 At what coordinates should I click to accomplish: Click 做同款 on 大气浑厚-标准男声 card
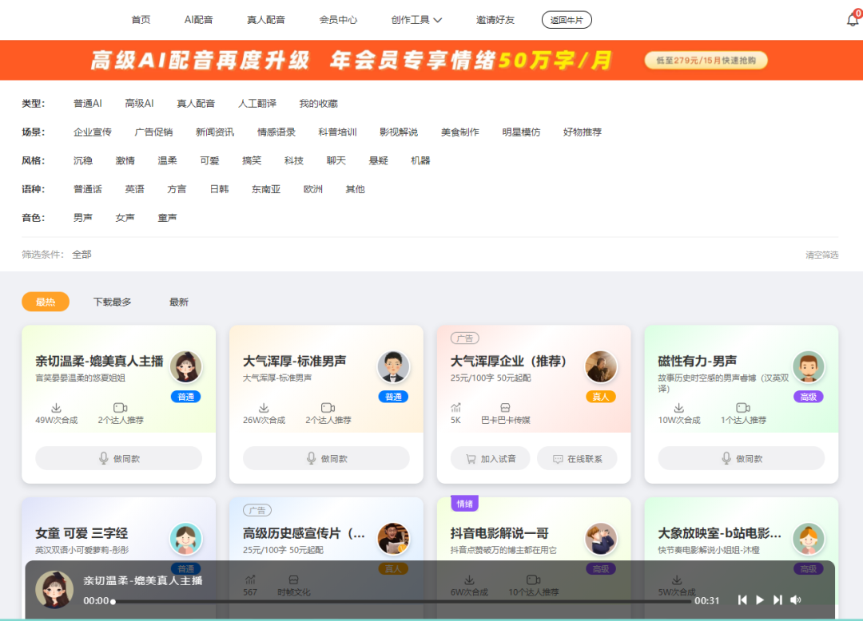pyautogui.click(x=326, y=458)
